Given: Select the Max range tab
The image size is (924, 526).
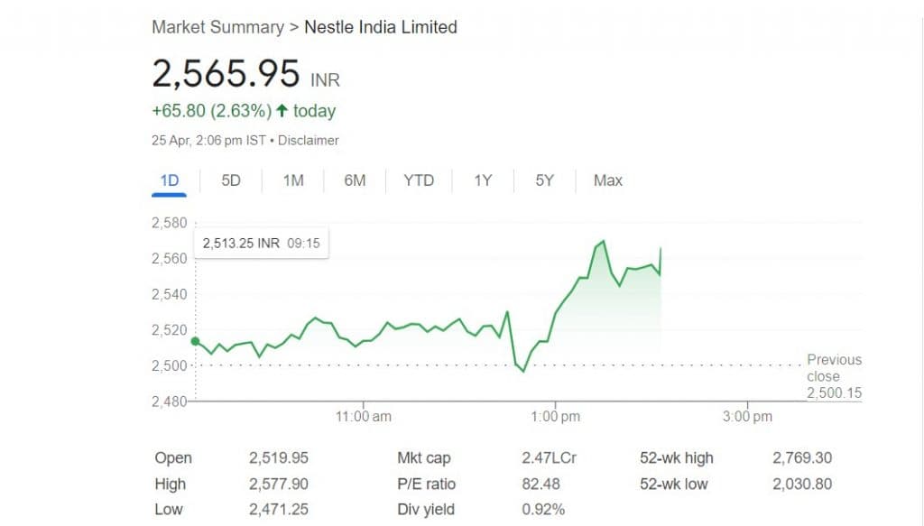Looking at the screenshot, I should pos(608,180).
